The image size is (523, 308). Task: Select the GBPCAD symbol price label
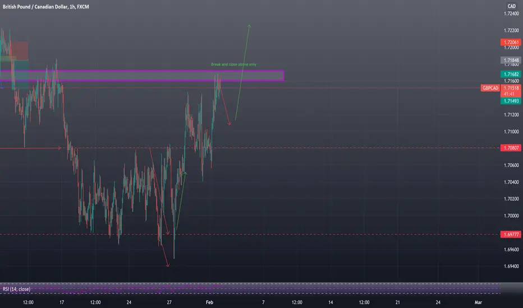pyautogui.click(x=490, y=88)
